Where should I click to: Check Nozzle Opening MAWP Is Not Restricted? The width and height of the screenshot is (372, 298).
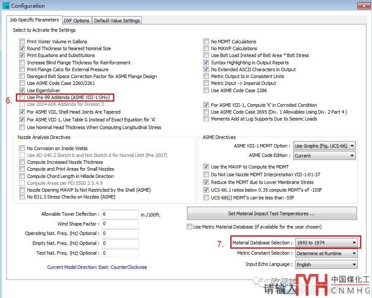click(22, 190)
